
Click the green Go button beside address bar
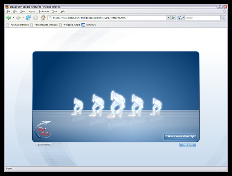click(174, 18)
